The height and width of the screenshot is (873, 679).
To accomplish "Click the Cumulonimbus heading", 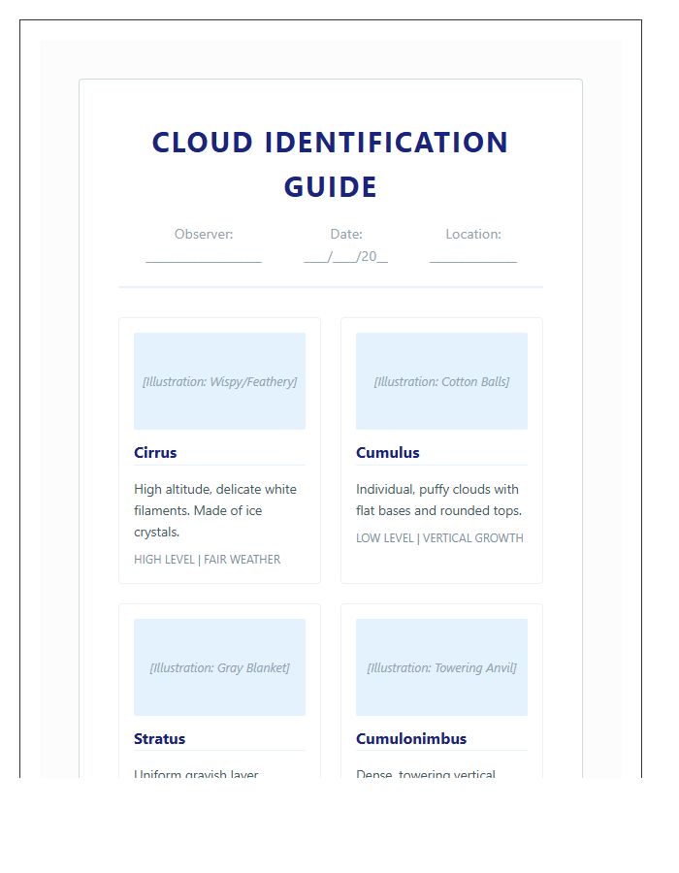I will click(x=411, y=739).
